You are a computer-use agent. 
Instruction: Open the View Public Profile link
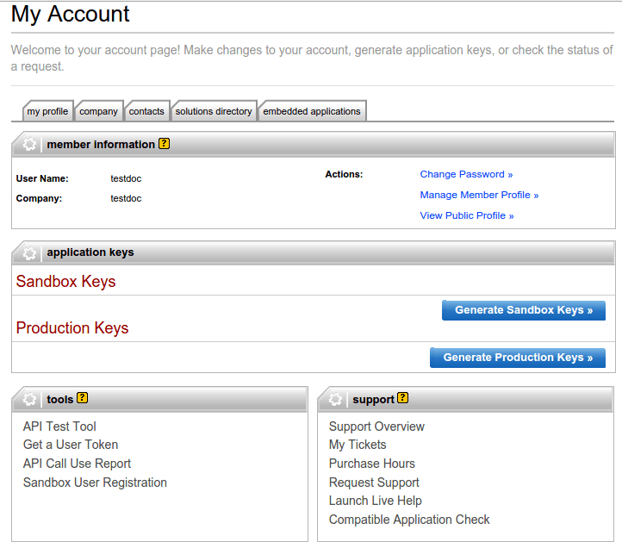467,215
